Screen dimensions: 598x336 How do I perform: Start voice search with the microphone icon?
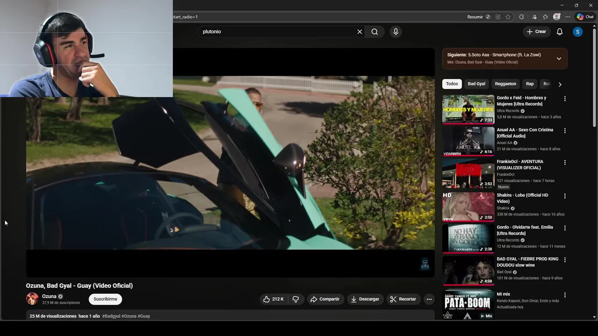[396, 32]
